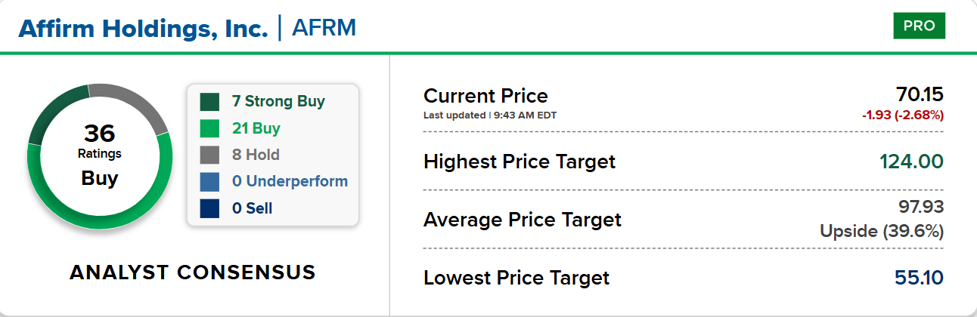Click the green PRO badge

pyautogui.click(x=919, y=26)
